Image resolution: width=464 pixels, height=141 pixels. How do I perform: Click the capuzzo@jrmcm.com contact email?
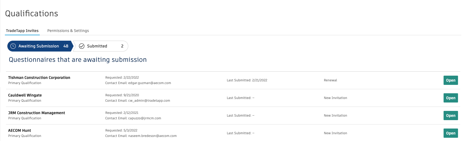pyautogui.click(x=145, y=118)
